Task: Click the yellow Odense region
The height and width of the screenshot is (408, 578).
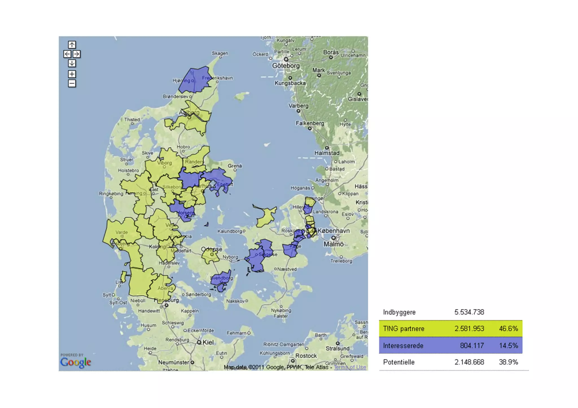Action: pos(211,256)
